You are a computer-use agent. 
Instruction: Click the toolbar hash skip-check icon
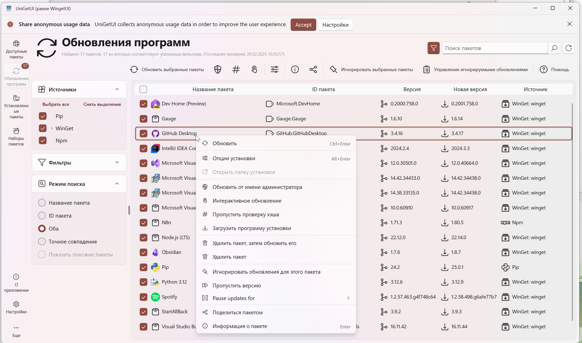pyautogui.click(x=236, y=69)
